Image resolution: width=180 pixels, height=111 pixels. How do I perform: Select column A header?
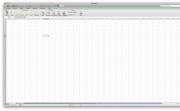9,19
